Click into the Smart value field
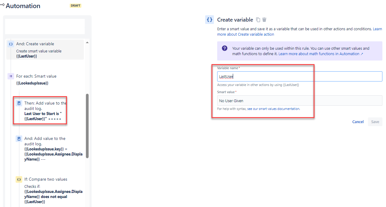This screenshot has height=207, width=386. coord(300,101)
